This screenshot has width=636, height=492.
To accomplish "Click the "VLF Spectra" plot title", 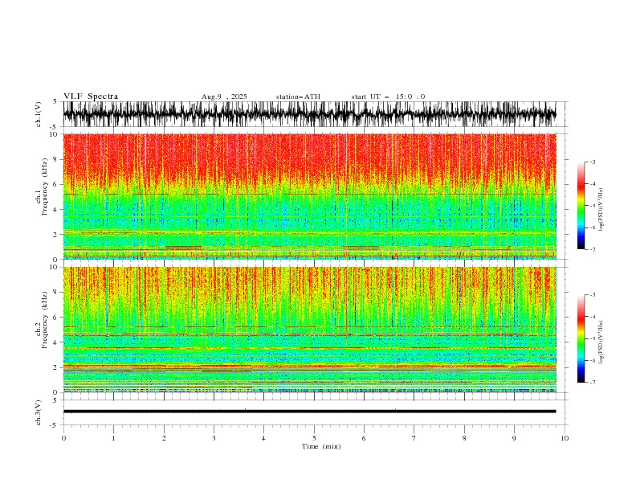I will 91,96.
